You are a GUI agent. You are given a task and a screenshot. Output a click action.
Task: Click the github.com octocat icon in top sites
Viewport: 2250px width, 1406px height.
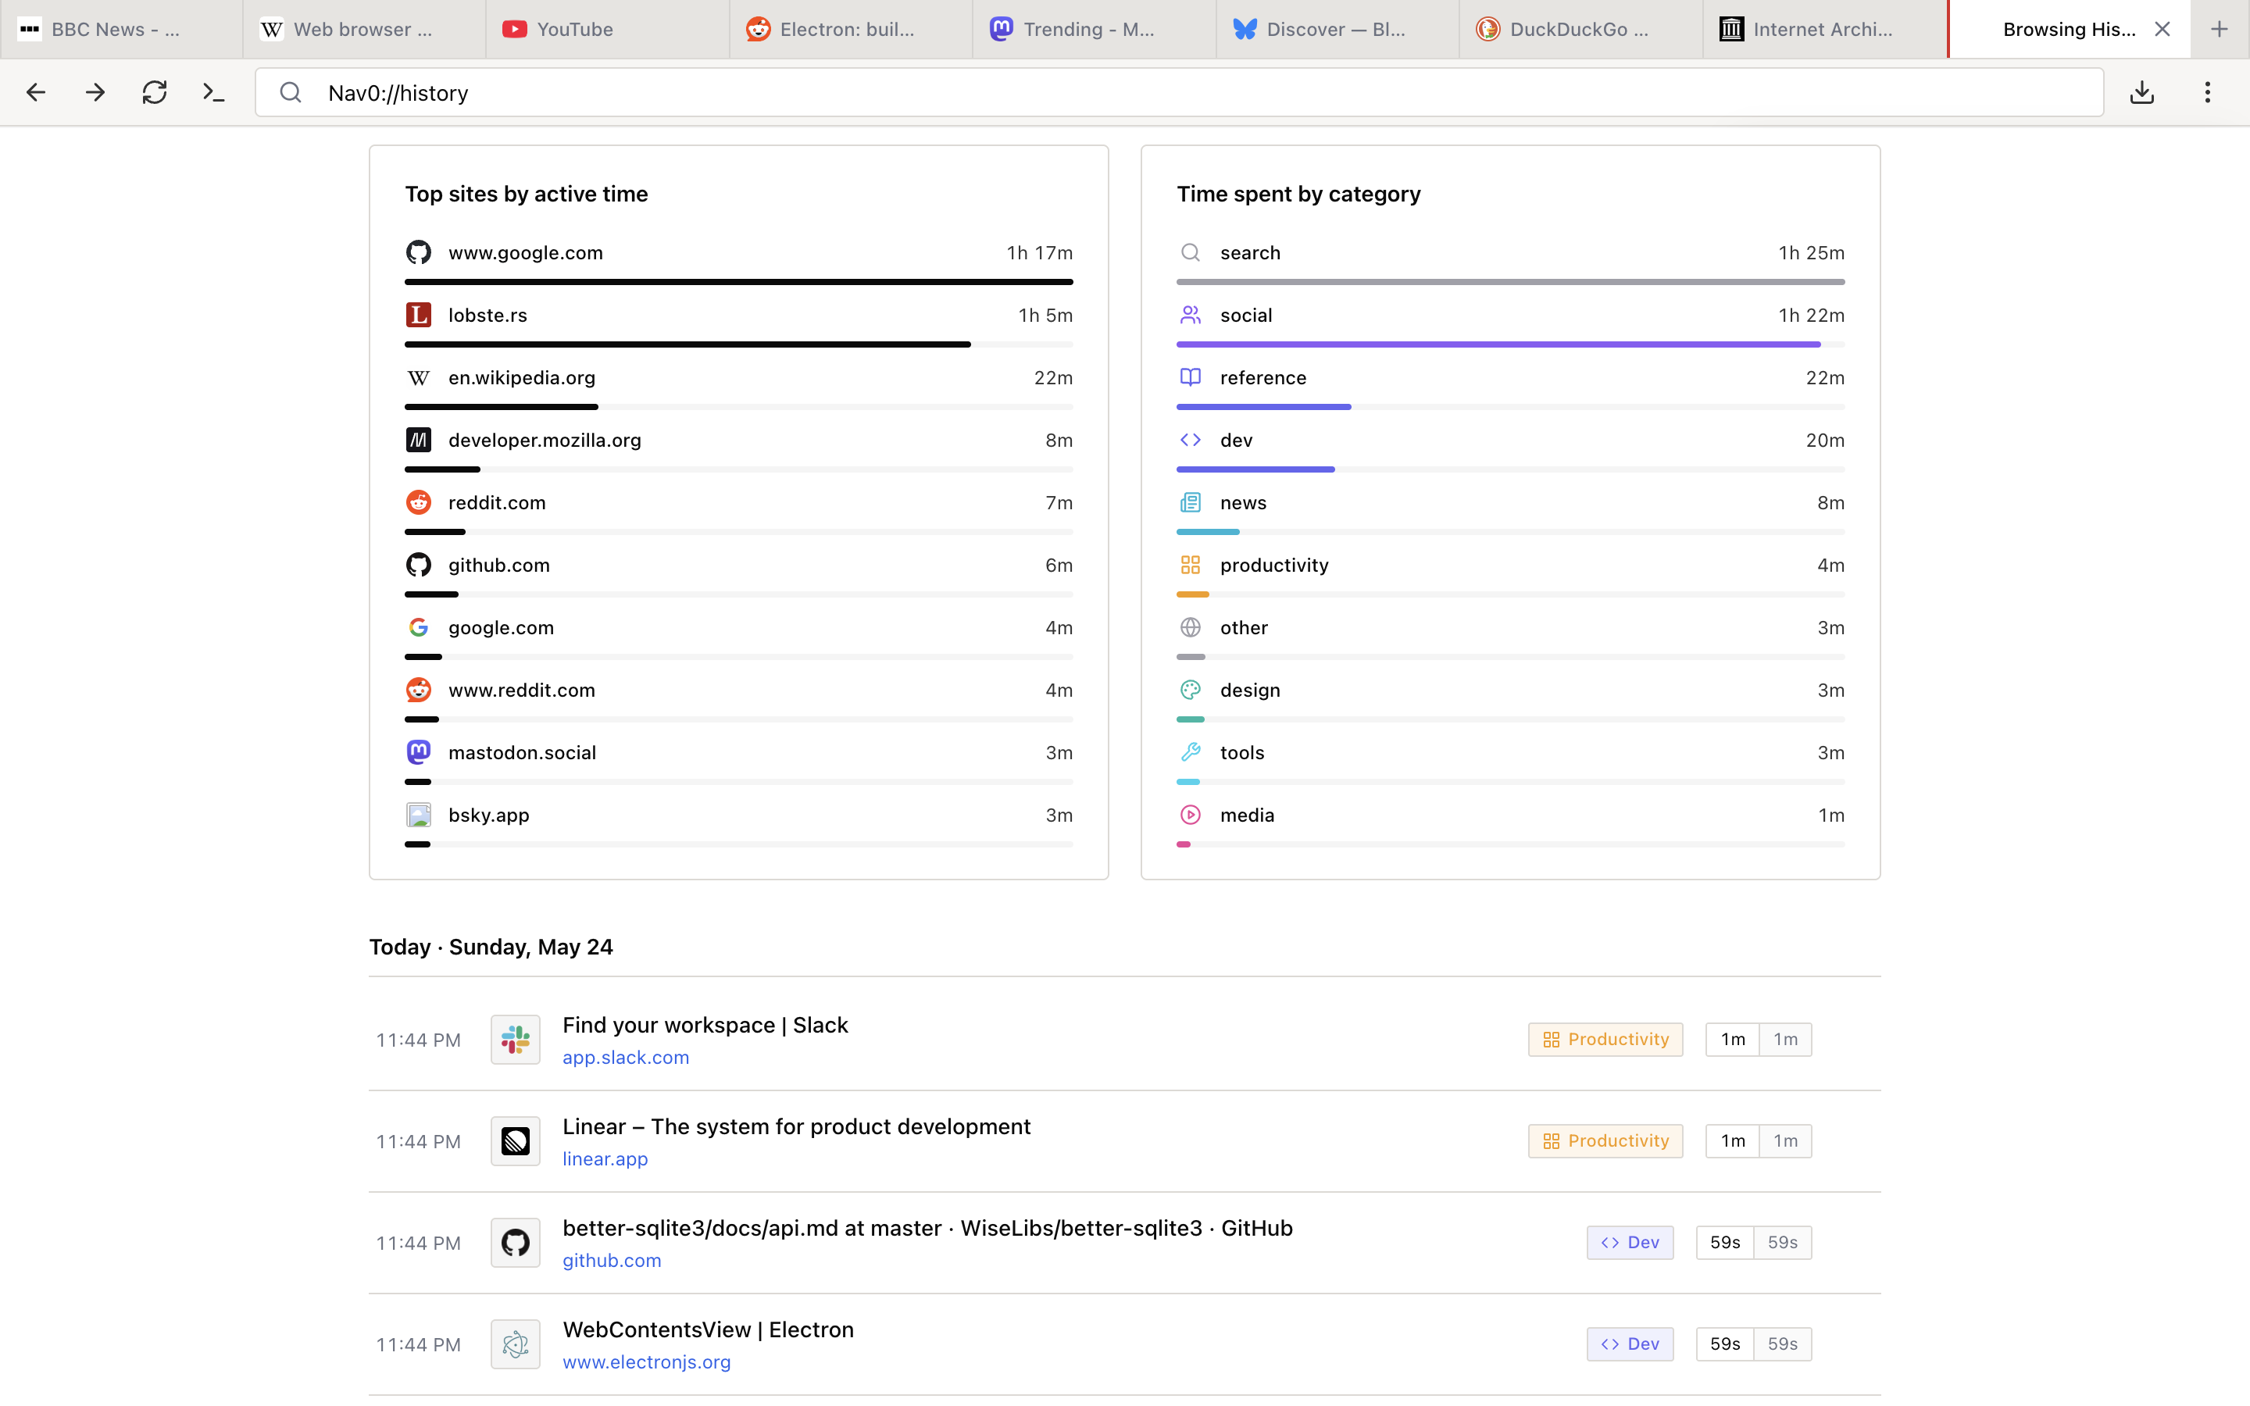419,565
